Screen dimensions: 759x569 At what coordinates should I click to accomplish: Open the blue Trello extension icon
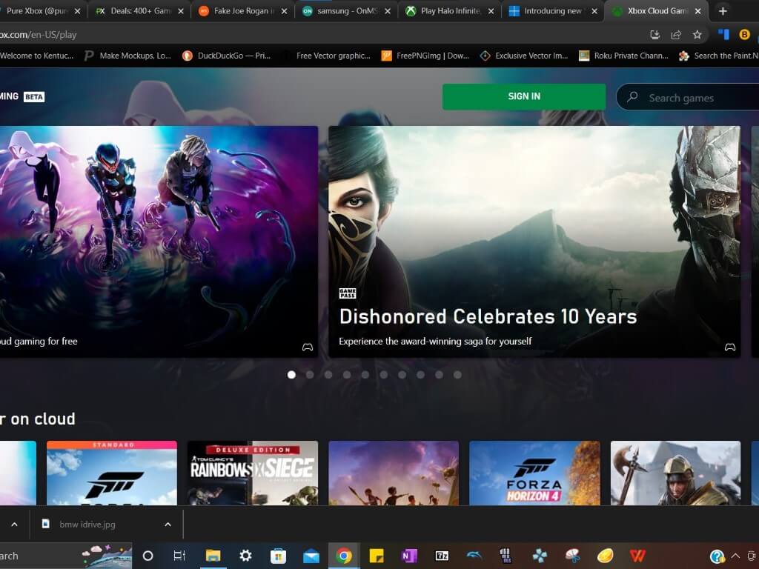(723, 34)
